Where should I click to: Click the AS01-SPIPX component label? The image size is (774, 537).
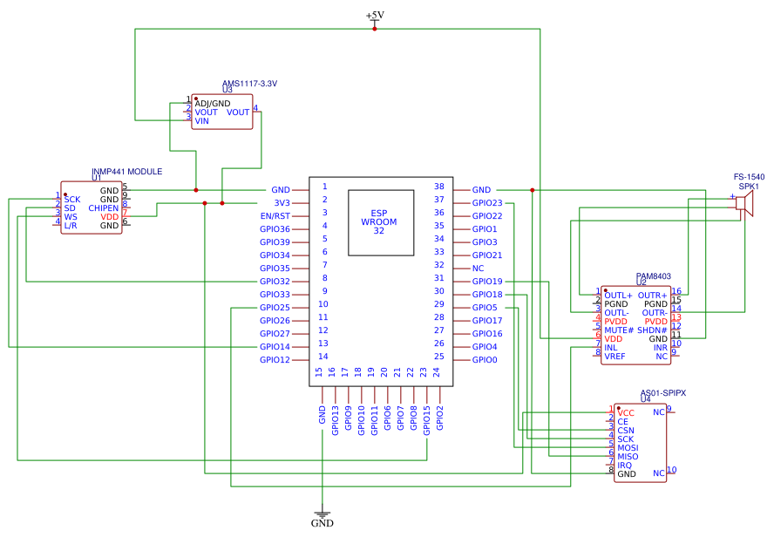663,393
